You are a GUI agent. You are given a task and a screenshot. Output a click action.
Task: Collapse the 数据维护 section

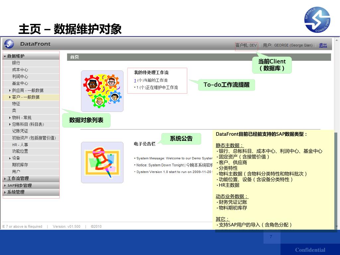coord(5,56)
